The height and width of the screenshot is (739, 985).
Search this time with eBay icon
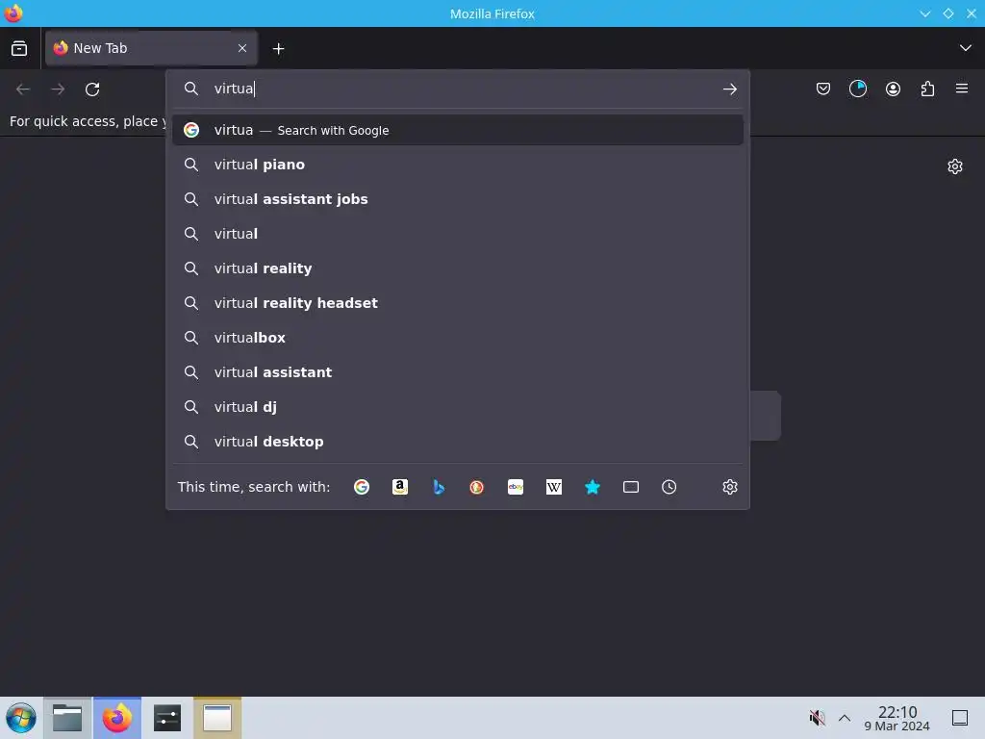coord(516,487)
